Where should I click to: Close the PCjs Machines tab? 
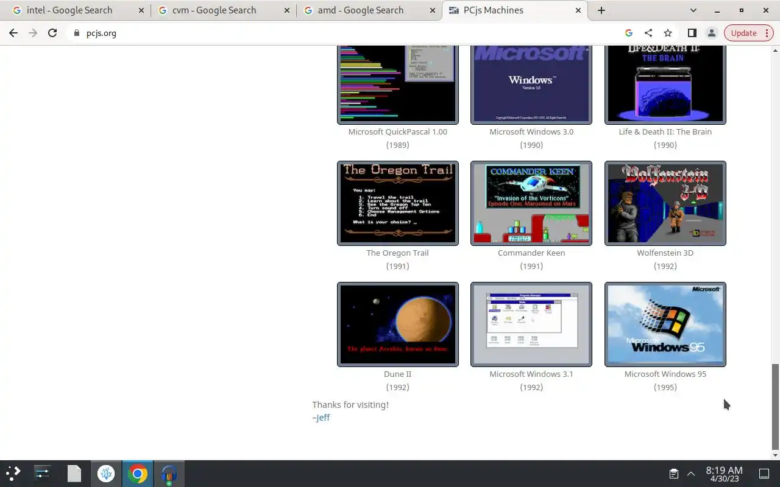(578, 10)
